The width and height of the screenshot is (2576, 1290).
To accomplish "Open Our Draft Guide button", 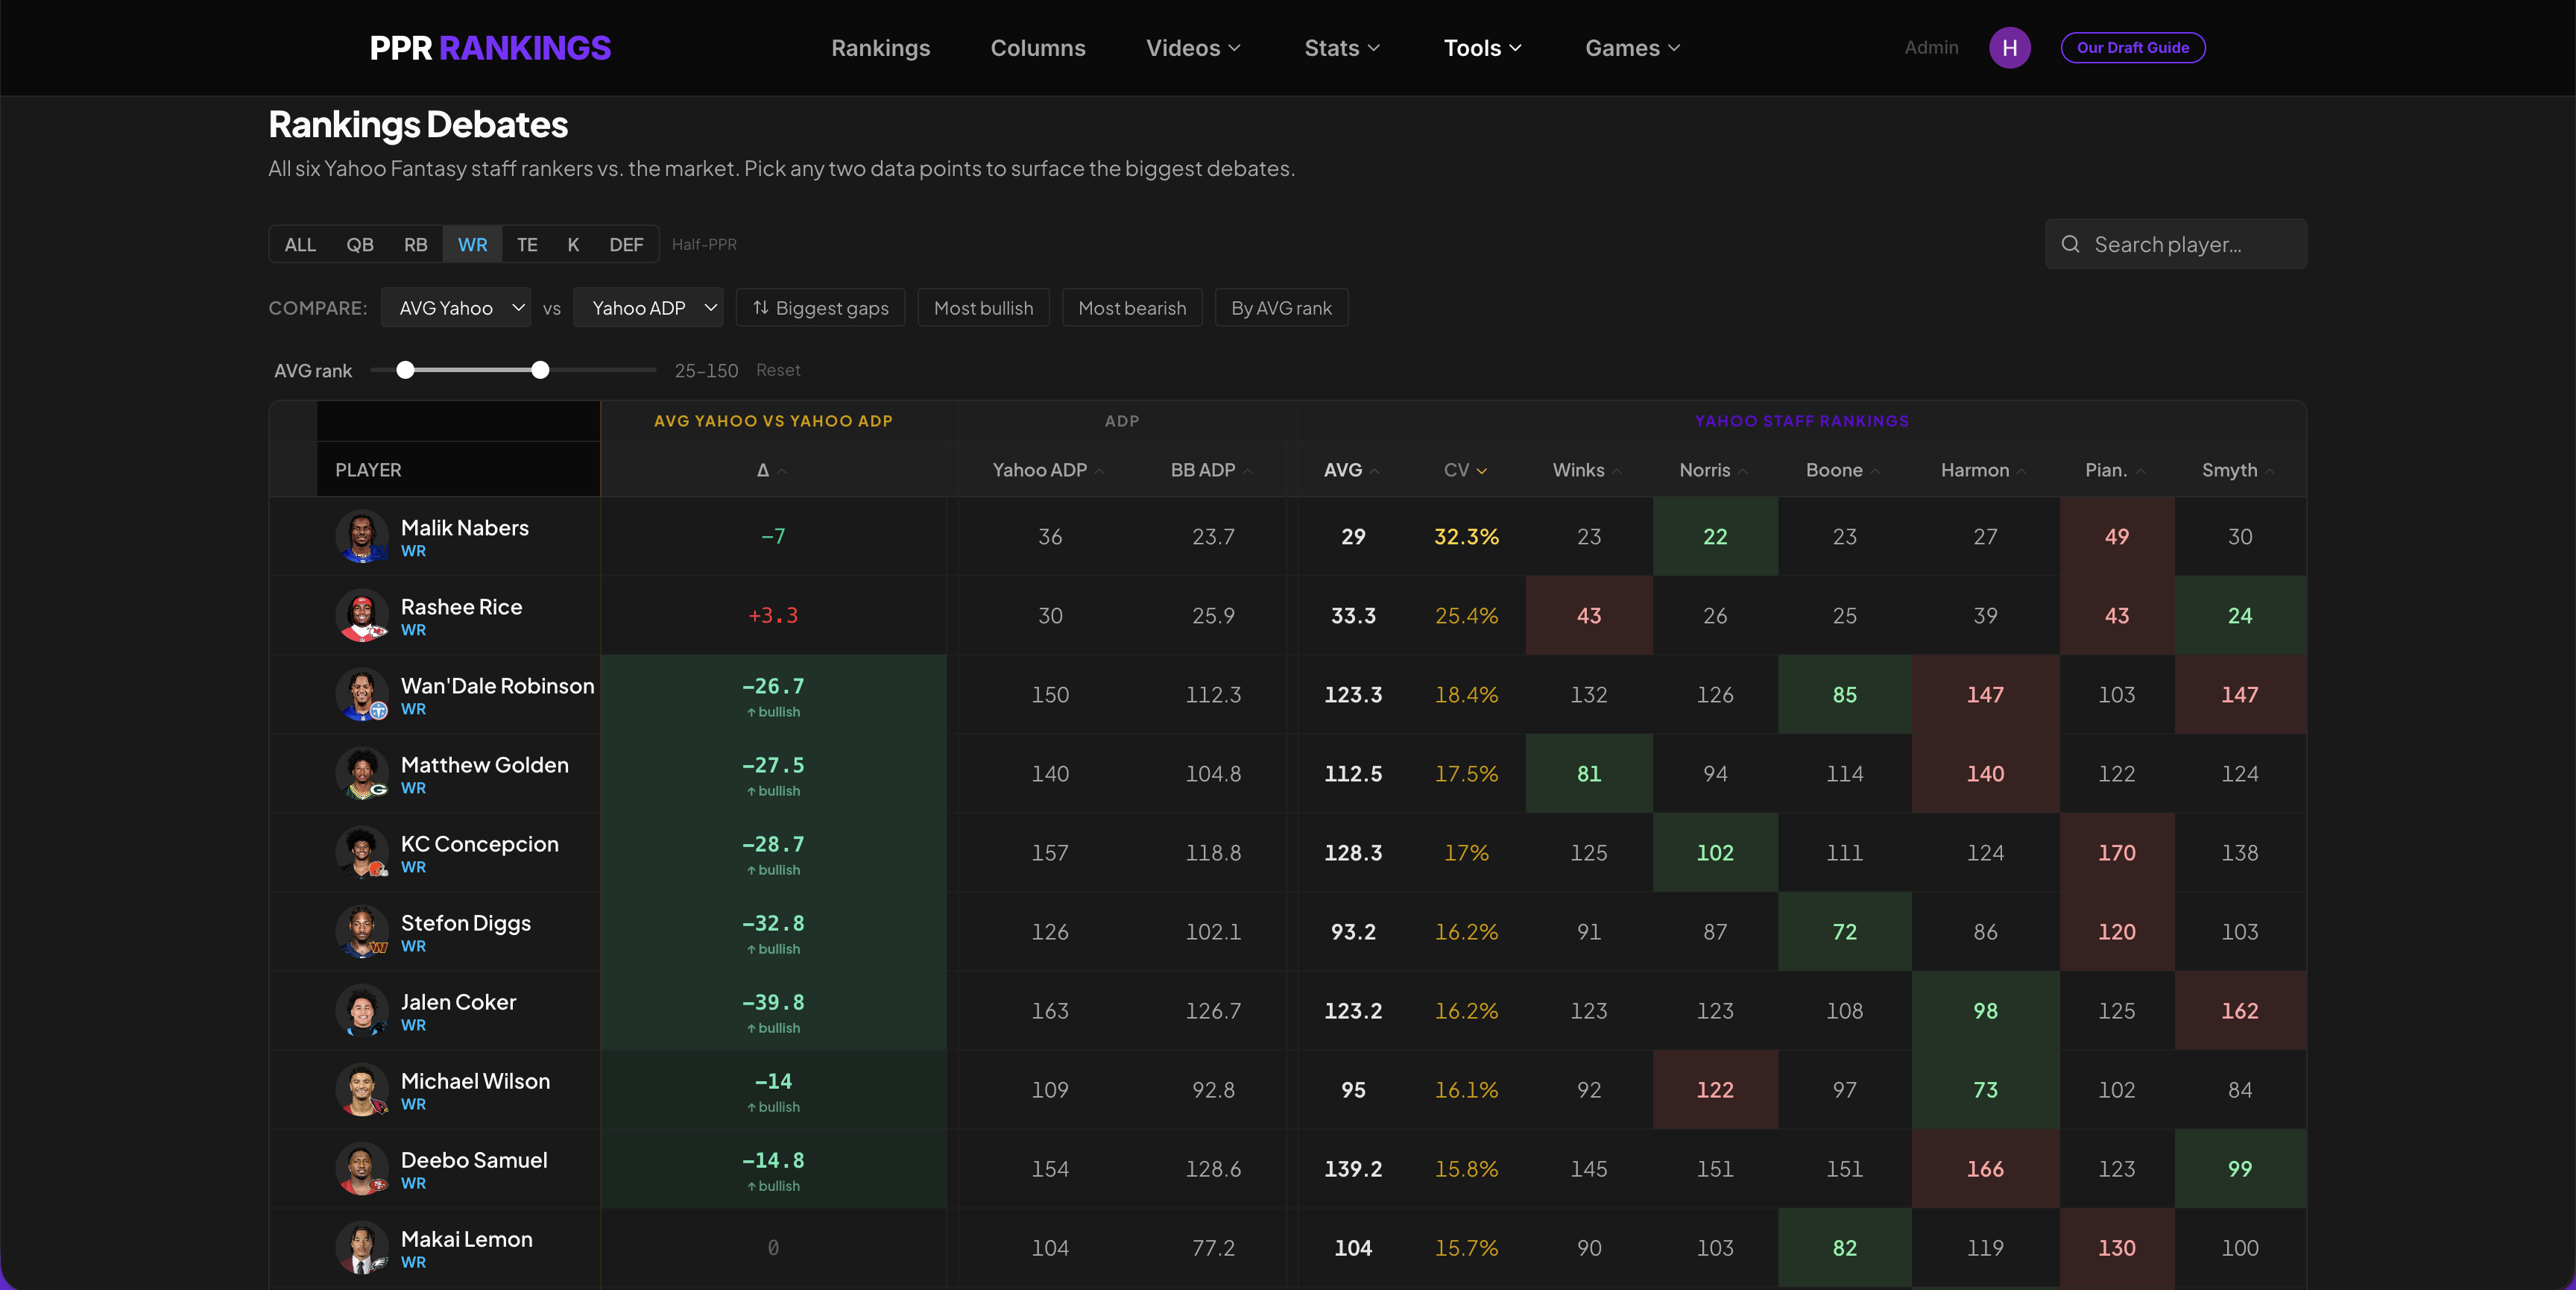I will [x=2132, y=47].
